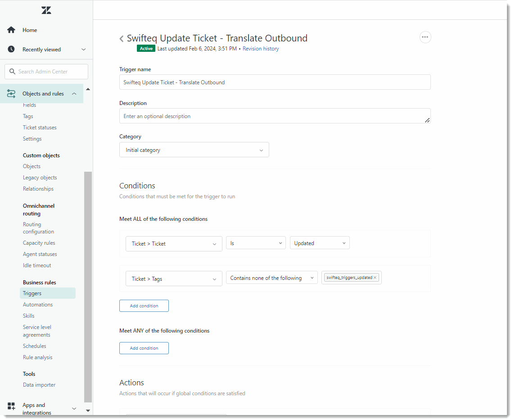Collapse the Objects and rules section

tap(74, 93)
